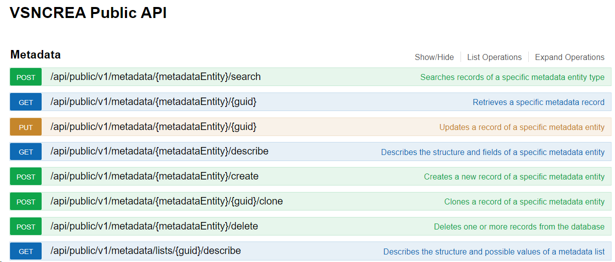This screenshot has width=615, height=262.
Task: Click the GET badge for the metadataEntity describe endpoint
Action: click(x=26, y=152)
